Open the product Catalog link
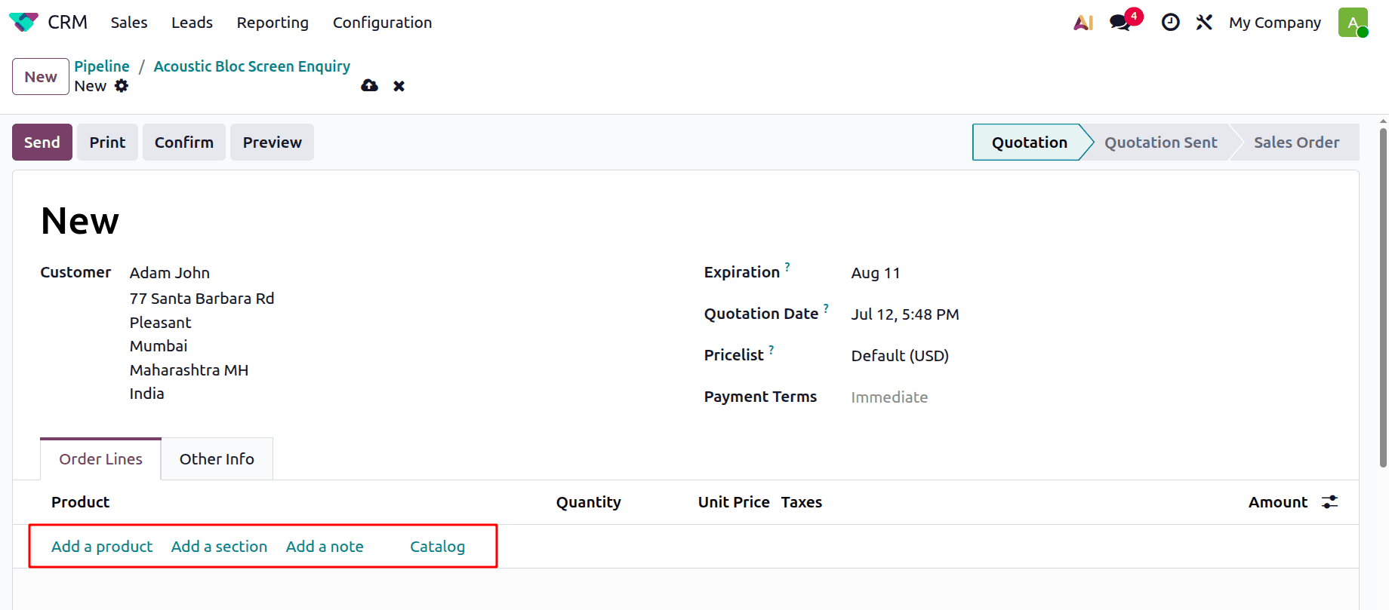This screenshot has width=1389, height=610. point(437,547)
